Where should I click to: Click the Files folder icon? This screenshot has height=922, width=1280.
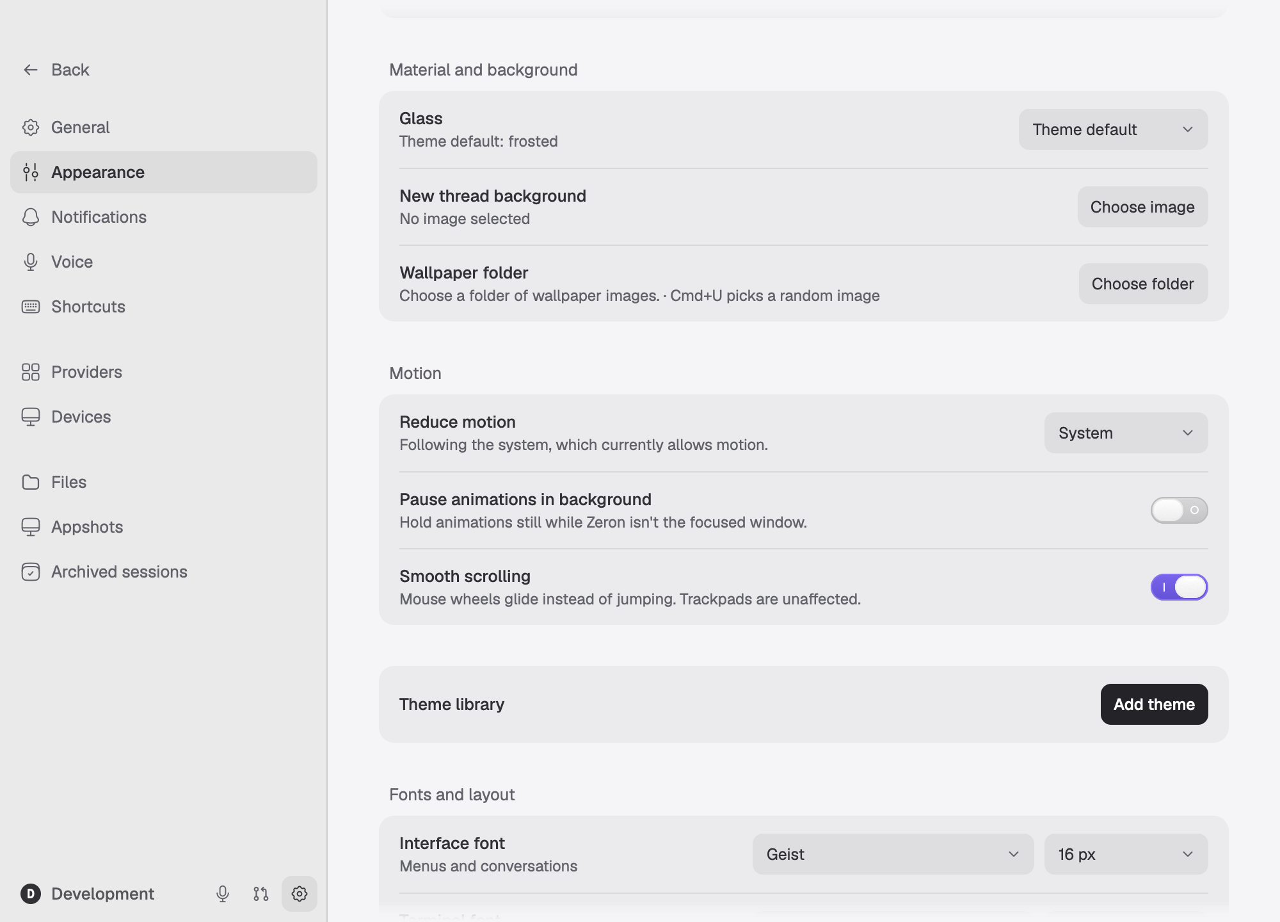[31, 482]
